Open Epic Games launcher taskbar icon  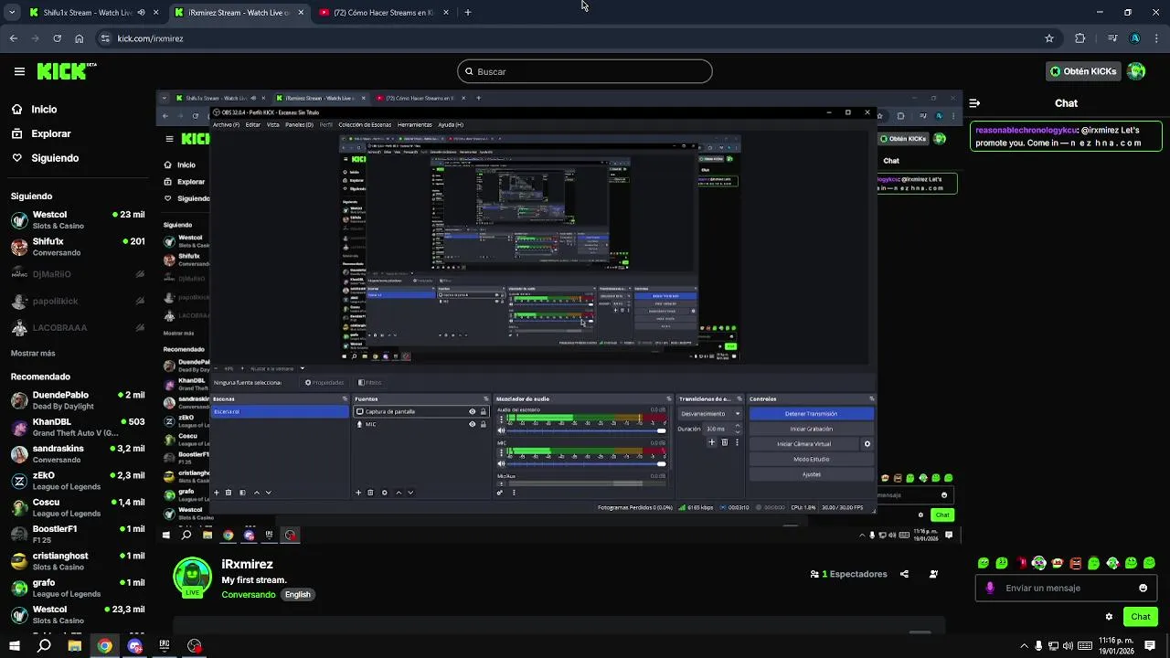pos(165,646)
